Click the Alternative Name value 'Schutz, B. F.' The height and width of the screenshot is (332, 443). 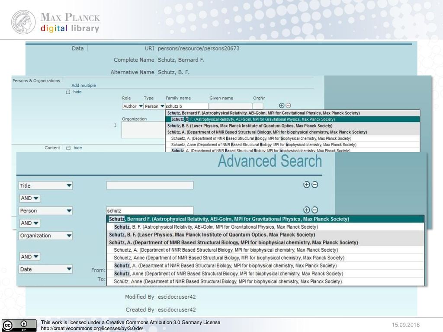pos(173,72)
